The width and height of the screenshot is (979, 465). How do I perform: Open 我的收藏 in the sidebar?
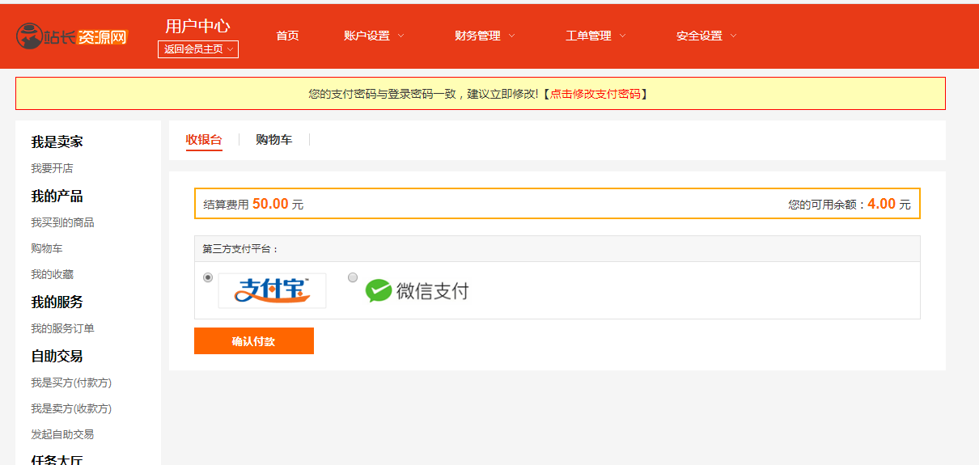coord(52,275)
